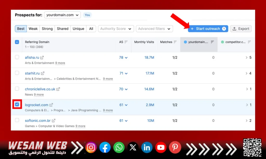Click sort icon in the AS column header
Image resolution: width=266 pixels, height=159 pixels.
pyautogui.click(x=126, y=42)
